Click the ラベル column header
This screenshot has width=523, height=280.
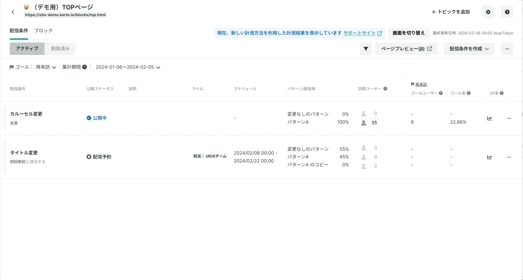coord(198,89)
